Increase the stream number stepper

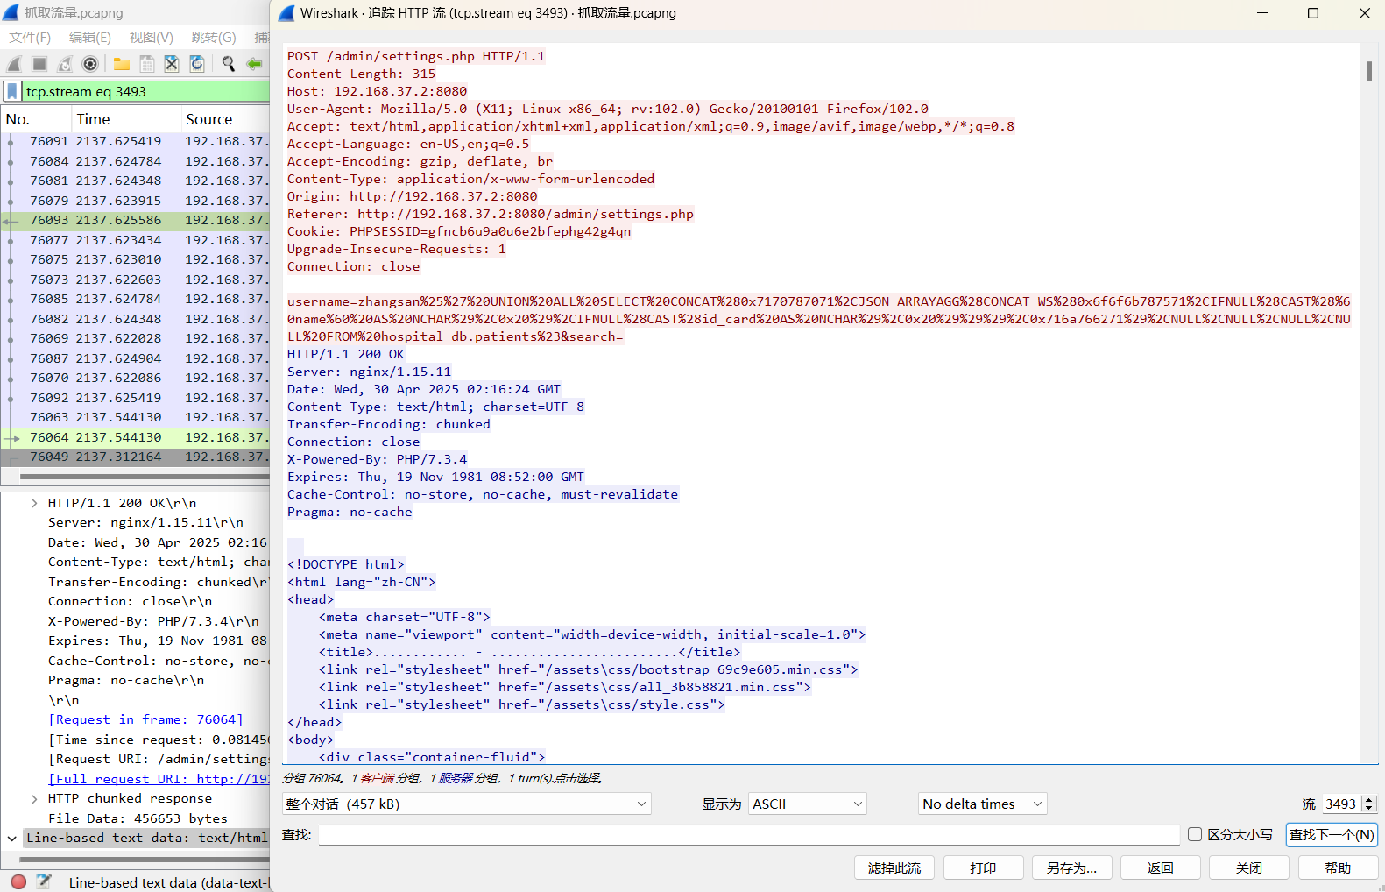point(1370,800)
